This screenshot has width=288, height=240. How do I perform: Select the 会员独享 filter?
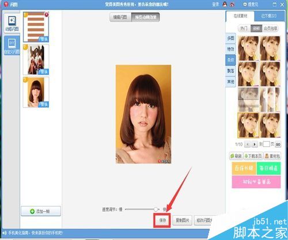[x=271, y=29]
